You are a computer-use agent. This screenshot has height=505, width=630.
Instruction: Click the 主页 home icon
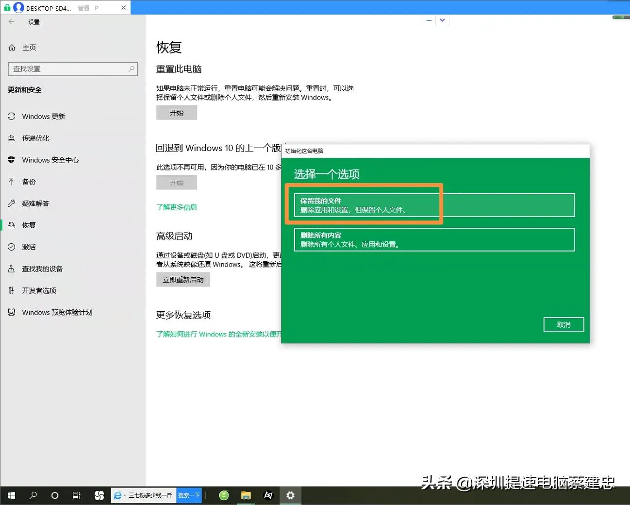point(11,47)
